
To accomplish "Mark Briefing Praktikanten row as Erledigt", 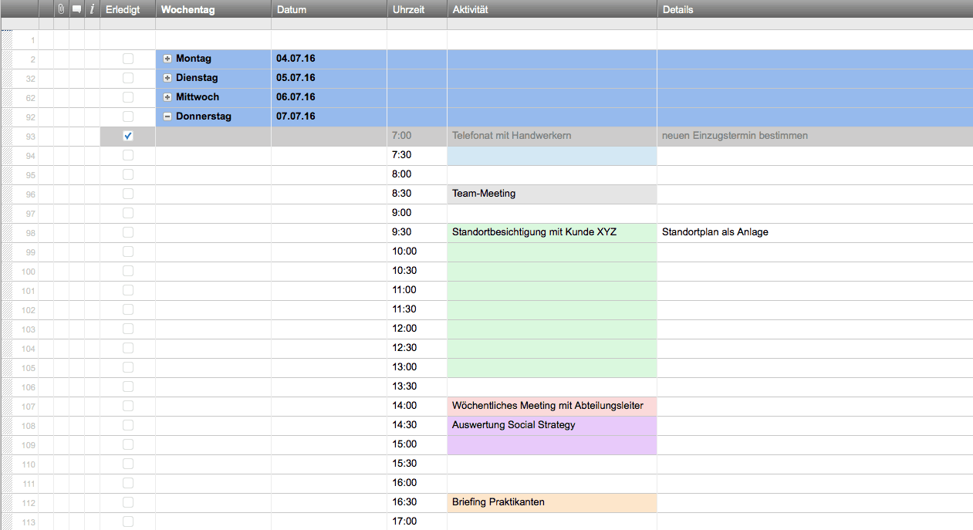I will (128, 502).
